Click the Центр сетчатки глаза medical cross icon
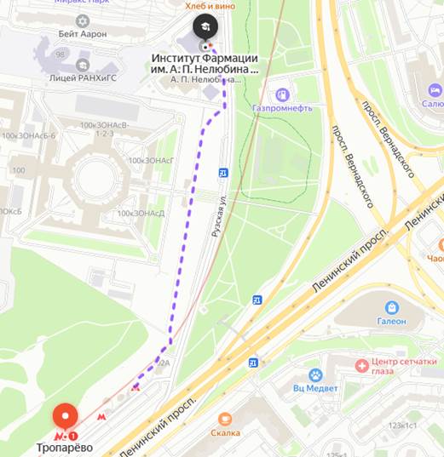The image size is (444, 457). 362,365
